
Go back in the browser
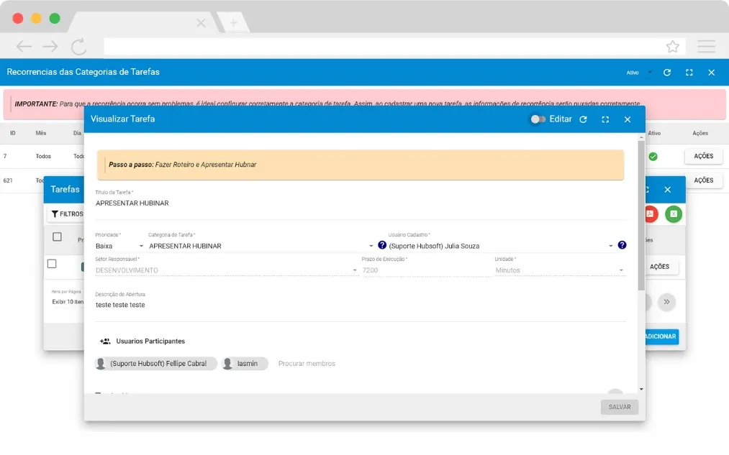pos(24,47)
